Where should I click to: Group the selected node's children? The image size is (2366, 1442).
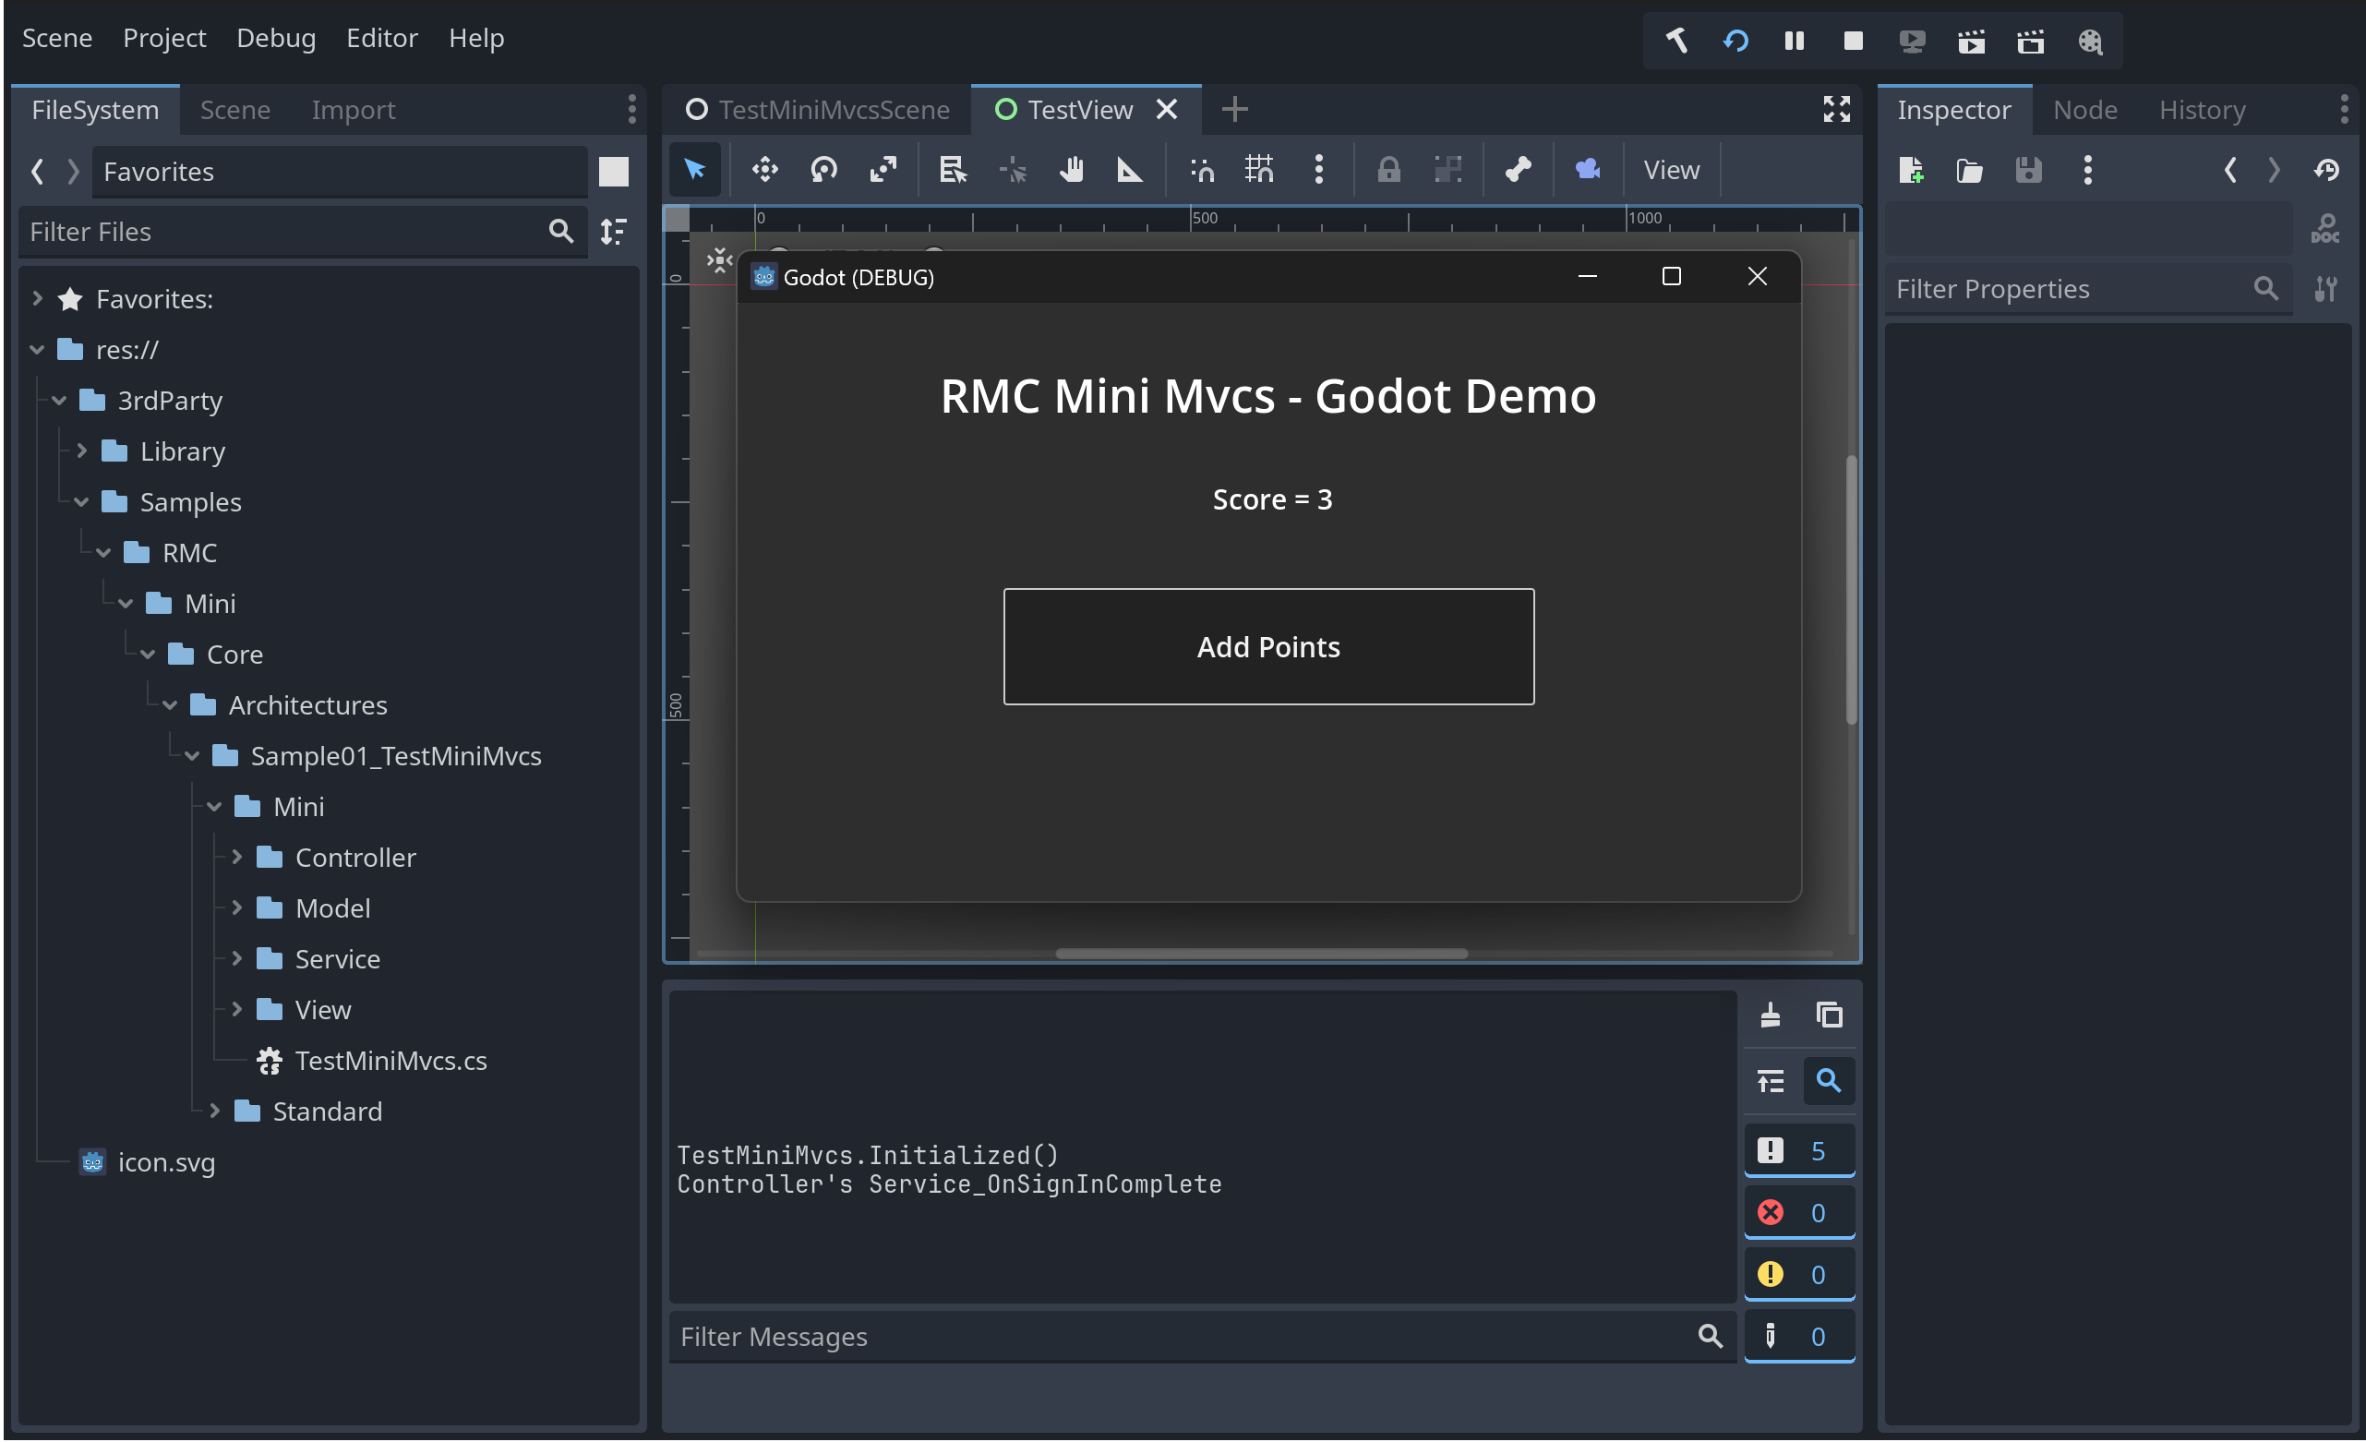[x=1448, y=170]
